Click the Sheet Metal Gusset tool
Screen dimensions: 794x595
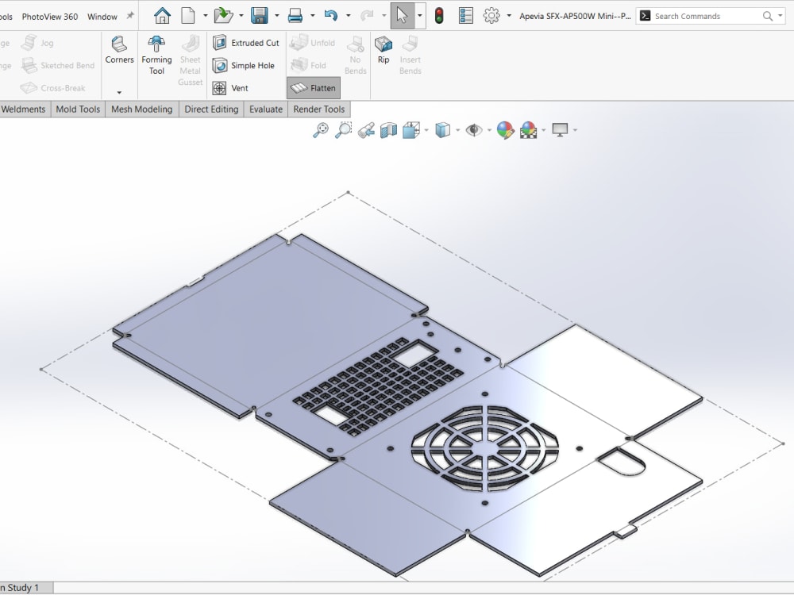coord(191,60)
